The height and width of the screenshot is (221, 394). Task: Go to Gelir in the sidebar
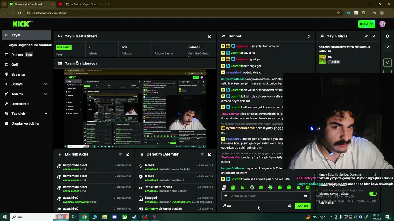[26, 64]
